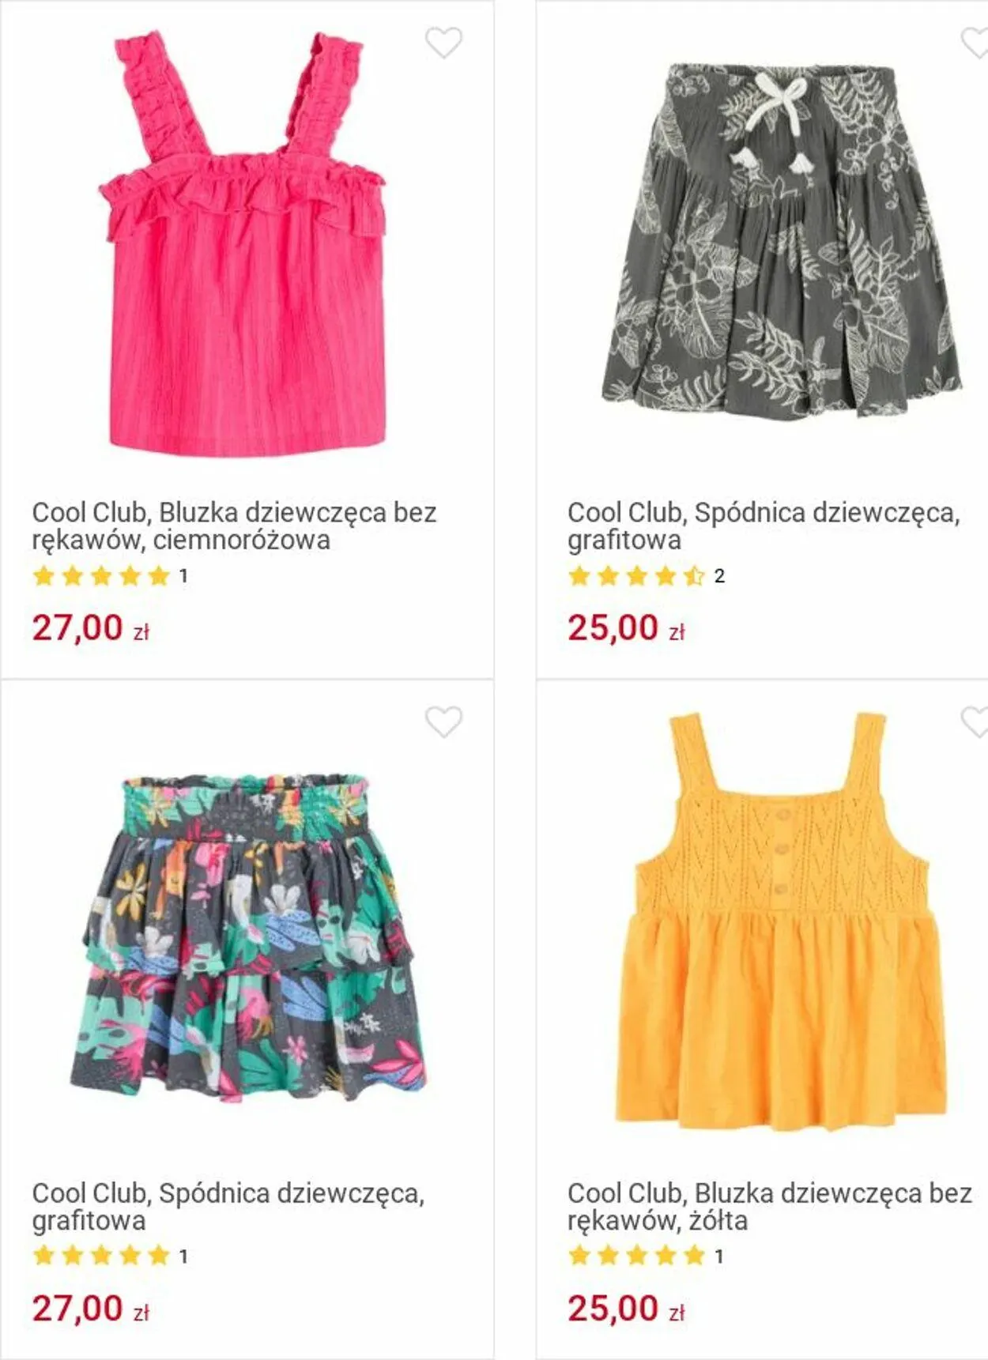Screen dimensions: 988x1360
Task: View the 4.5-star rating with 2 reviews
Action: 646,576
